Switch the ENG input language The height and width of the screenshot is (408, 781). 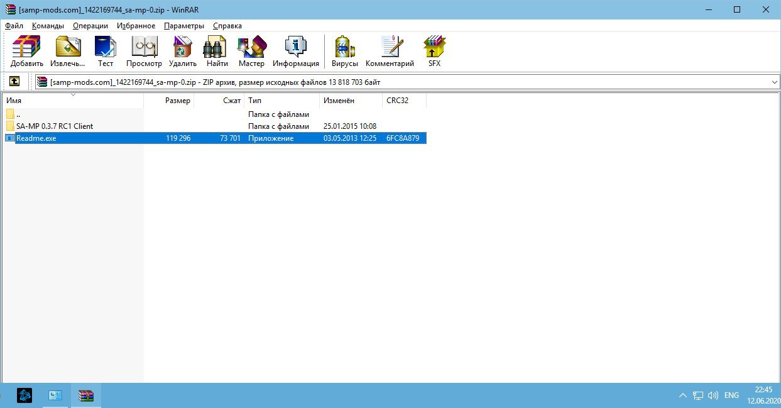tap(731, 395)
